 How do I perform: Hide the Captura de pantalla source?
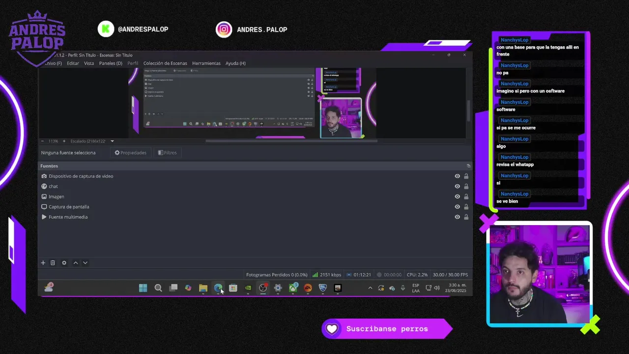(x=457, y=207)
